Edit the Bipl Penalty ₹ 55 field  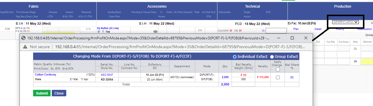click(x=243, y=75)
